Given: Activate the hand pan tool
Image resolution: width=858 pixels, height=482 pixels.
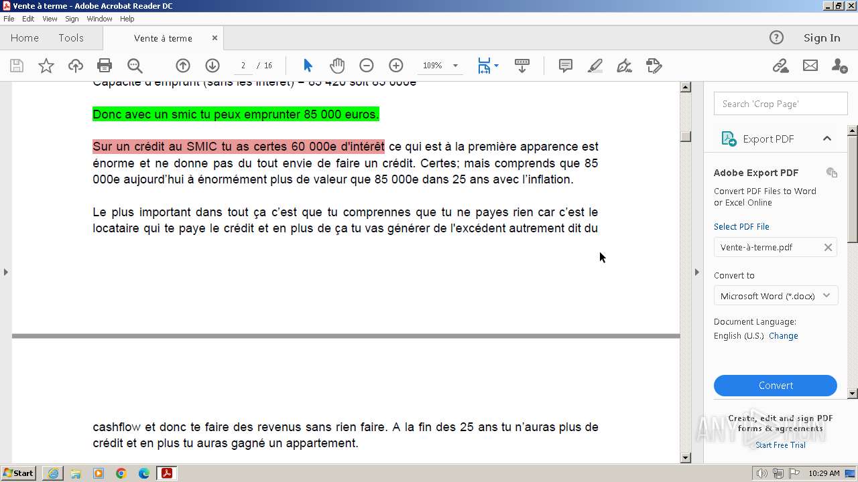Looking at the screenshot, I should [x=337, y=66].
